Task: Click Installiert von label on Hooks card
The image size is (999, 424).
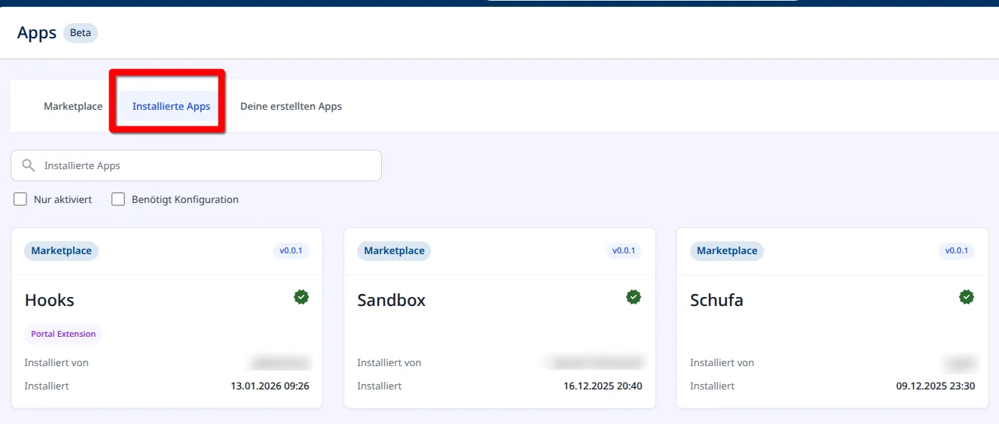Action: tap(57, 362)
